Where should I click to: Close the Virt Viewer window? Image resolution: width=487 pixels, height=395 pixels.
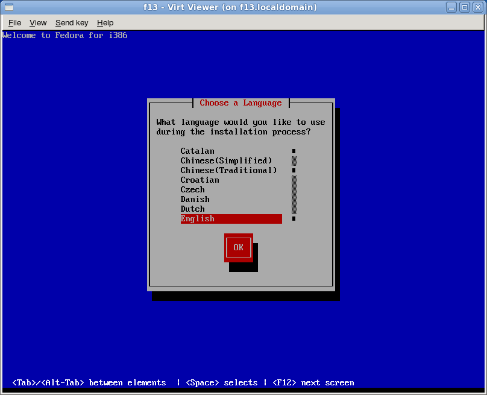478,7
